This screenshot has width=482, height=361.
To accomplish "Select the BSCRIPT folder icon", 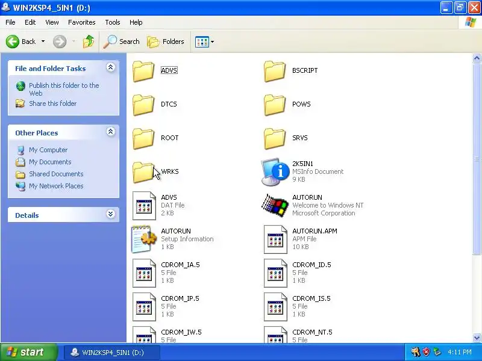I will coord(275,71).
